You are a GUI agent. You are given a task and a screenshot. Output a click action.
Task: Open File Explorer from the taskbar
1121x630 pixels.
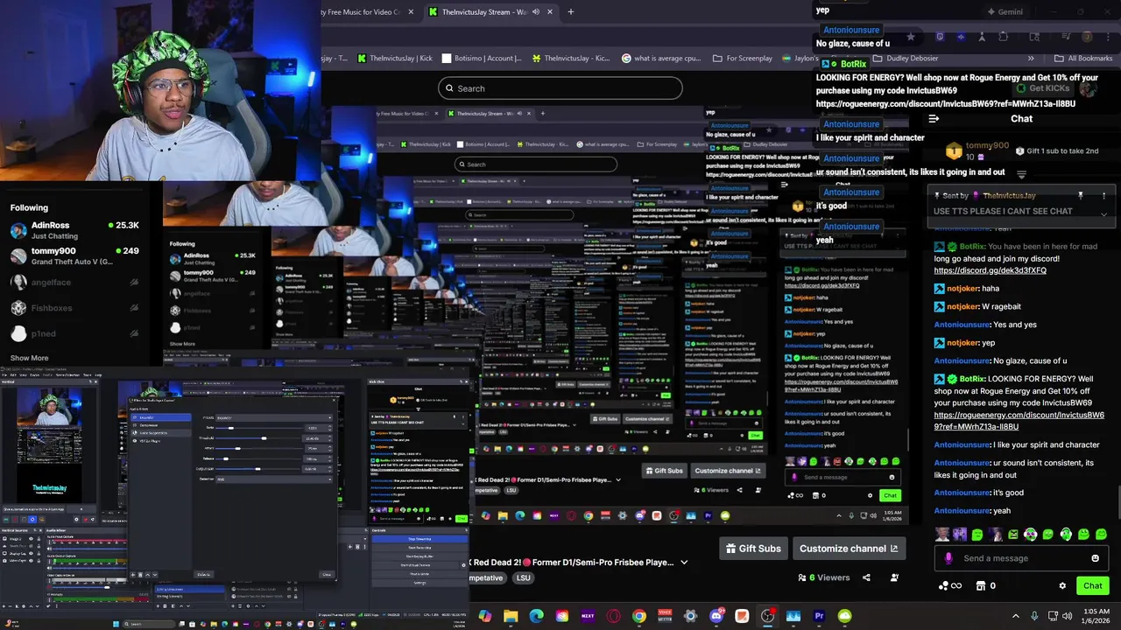point(511,616)
